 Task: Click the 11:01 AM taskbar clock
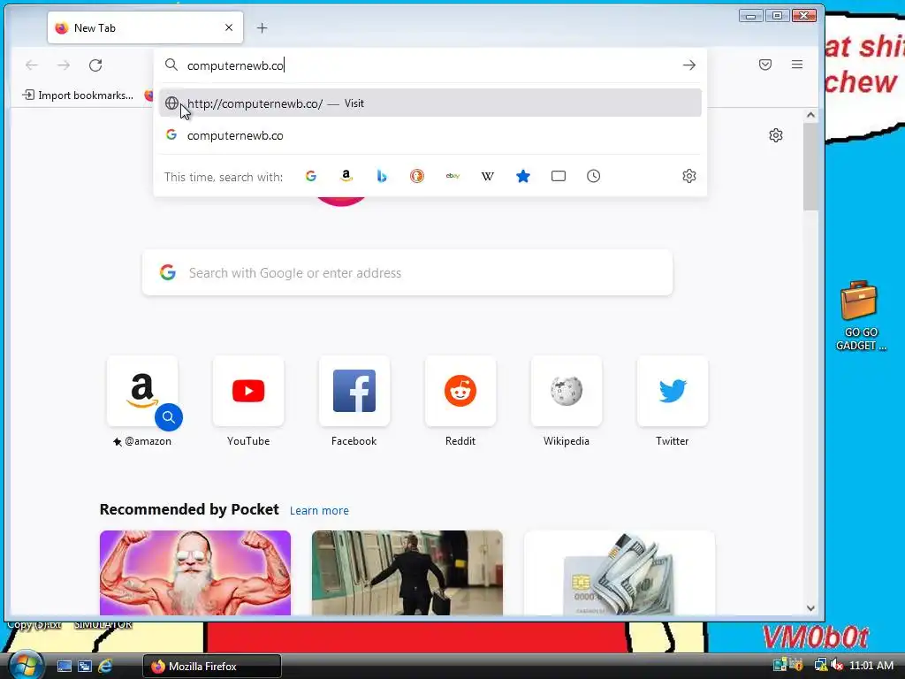click(x=871, y=666)
